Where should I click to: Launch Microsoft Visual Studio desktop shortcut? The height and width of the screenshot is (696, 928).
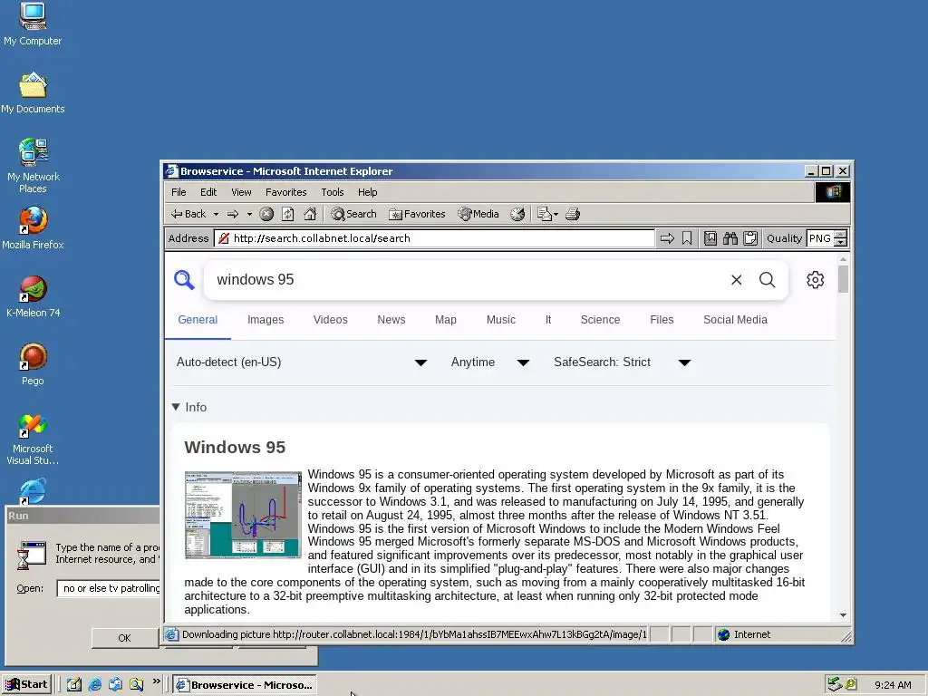click(33, 440)
